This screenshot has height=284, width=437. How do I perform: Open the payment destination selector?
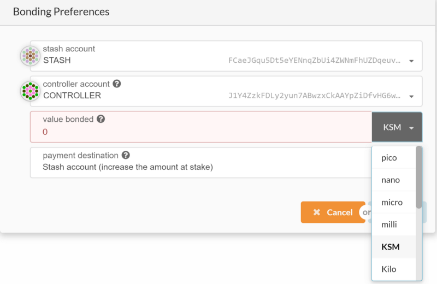pos(201,163)
